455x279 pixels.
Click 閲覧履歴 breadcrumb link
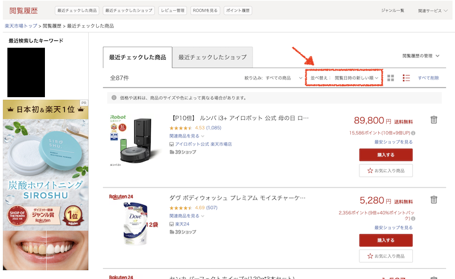point(52,26)
